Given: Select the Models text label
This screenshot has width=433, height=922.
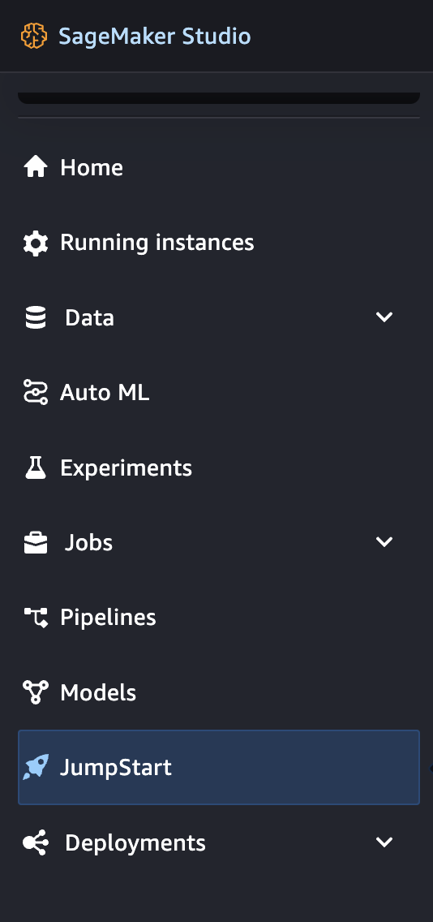Looking at the screenshot, I should click(x=98, y=692).
